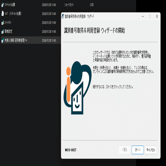Select the ヘルプ (インターネット出願) file name
The width and height of the screenshot is (166, 166).
[13, 14]
